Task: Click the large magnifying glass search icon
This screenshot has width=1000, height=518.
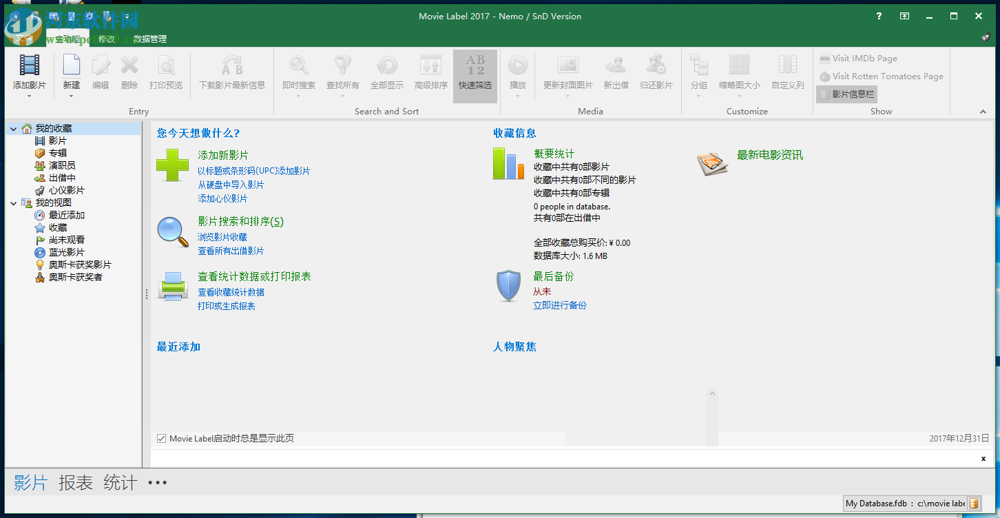Action: (x=173, y=231)
